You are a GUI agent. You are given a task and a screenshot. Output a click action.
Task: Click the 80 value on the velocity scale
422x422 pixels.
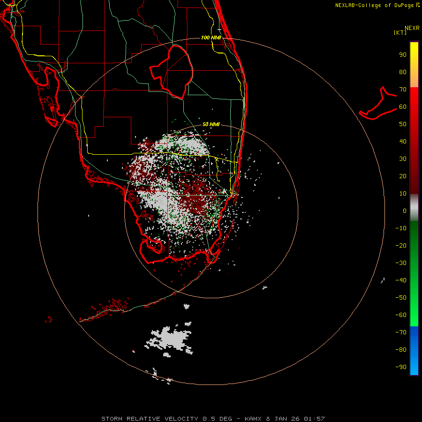[x=403, y=72]
